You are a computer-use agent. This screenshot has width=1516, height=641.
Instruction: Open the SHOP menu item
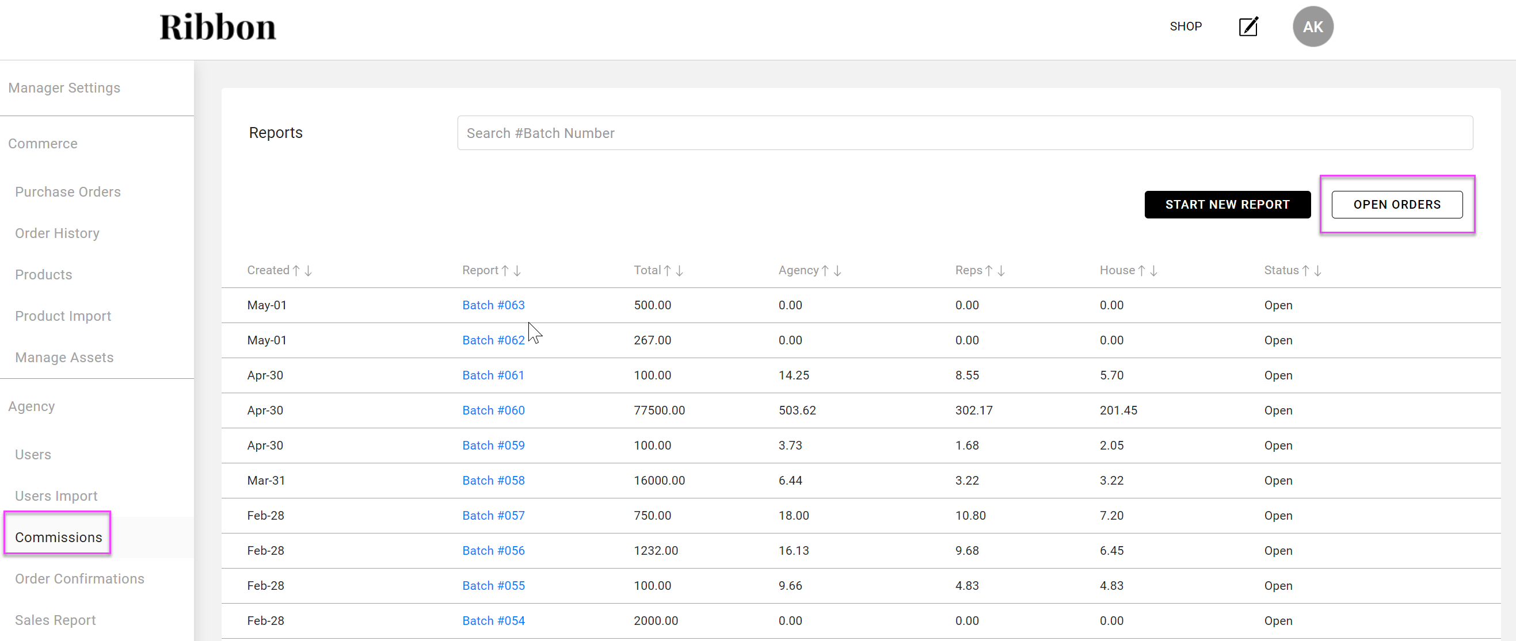tap(1185, 26)
